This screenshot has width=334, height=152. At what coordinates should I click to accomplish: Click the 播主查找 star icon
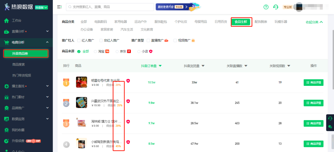(6, 86)
